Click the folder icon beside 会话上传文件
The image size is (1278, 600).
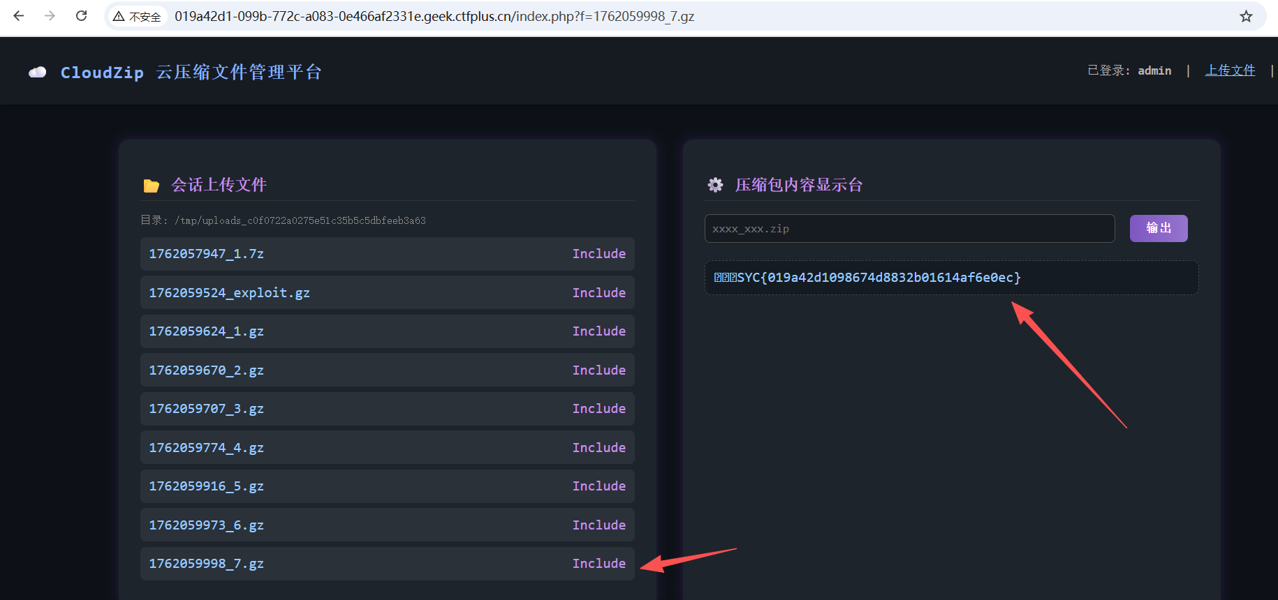pos(152,186)
